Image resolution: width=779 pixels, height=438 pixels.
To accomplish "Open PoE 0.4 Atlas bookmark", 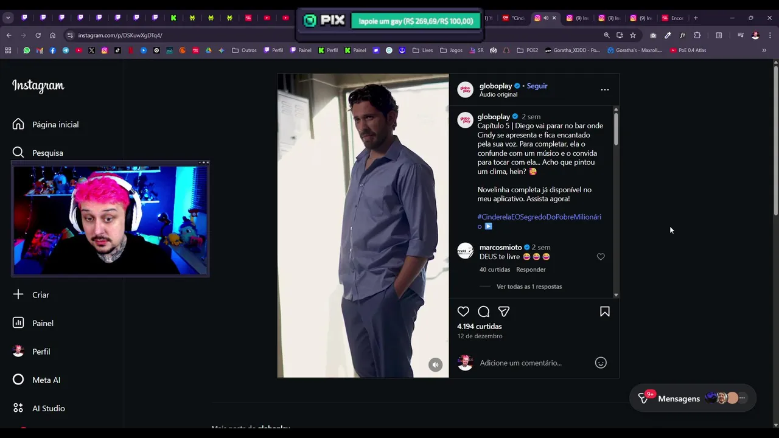I will click(x=688, y=50).
